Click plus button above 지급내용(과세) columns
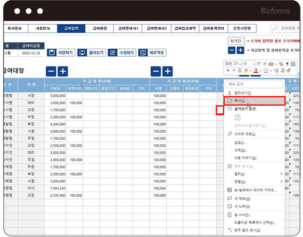 62,72
